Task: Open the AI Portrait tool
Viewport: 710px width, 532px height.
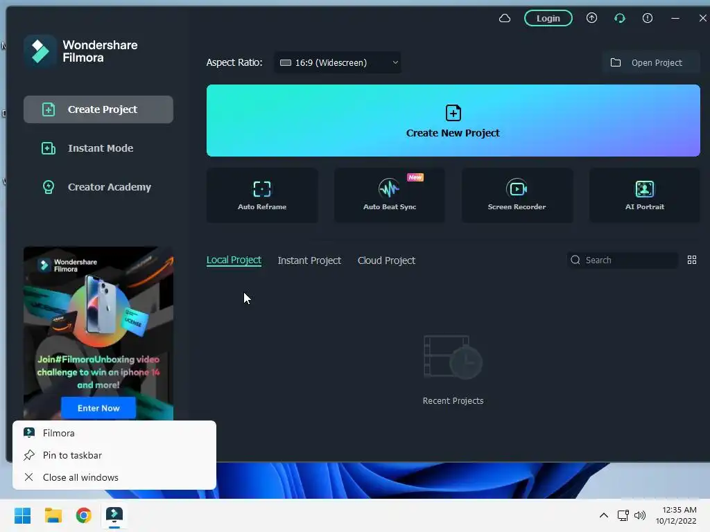Action: click(x=644, y=195)
